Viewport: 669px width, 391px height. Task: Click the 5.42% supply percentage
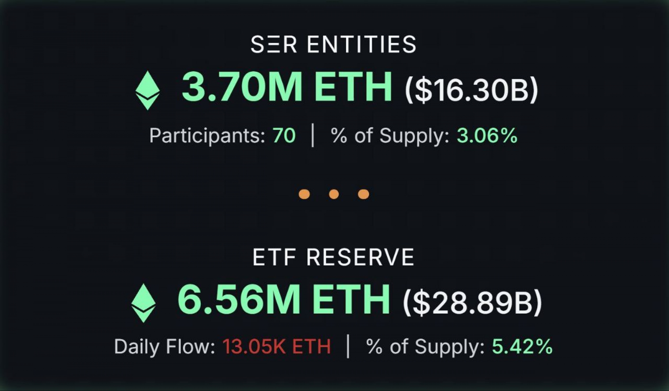(x=522, y=347)
